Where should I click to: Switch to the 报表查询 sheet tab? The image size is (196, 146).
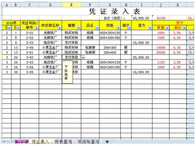(63, 142)
